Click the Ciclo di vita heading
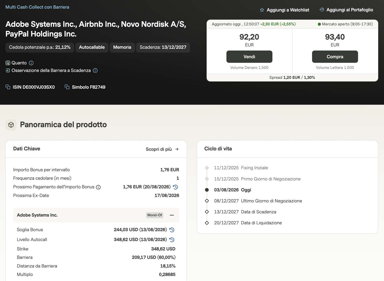 point(218,149)
